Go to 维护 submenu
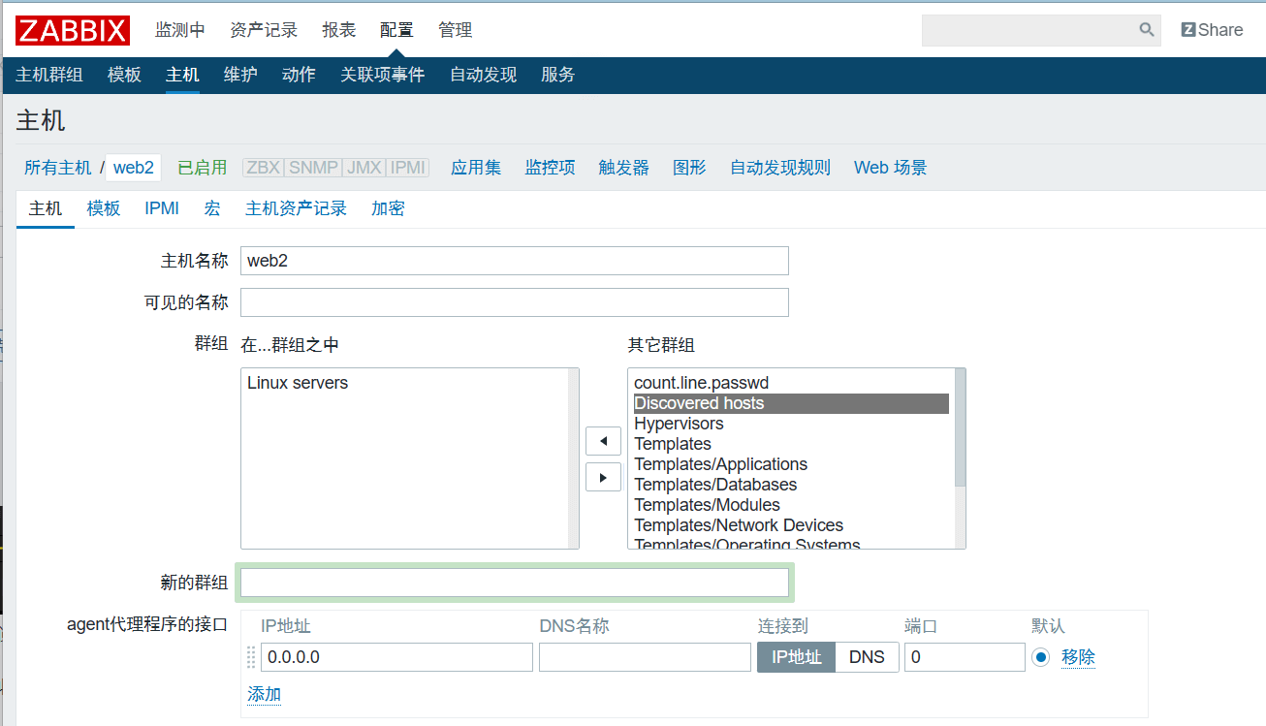 (240, 75)
